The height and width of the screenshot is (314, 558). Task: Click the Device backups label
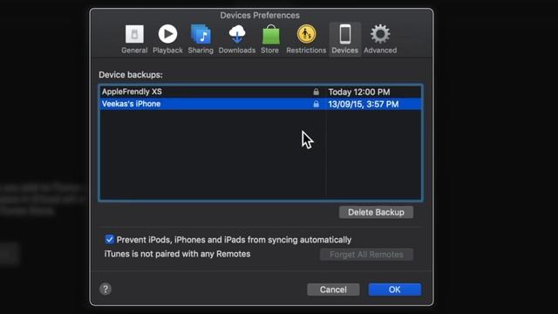tap(131, 75)
